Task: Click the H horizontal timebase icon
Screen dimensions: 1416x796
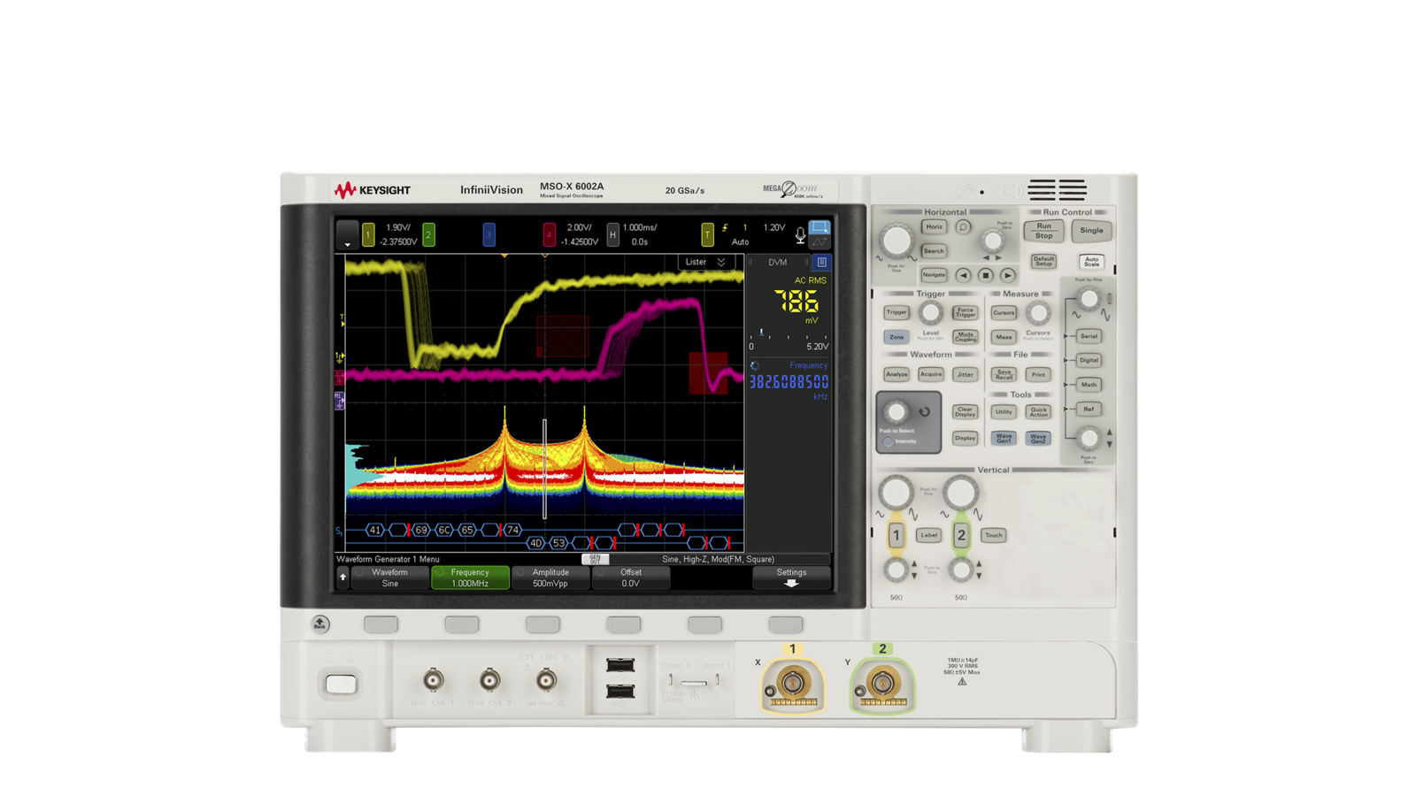Action: pyautogui.click(x=612, y=233)
